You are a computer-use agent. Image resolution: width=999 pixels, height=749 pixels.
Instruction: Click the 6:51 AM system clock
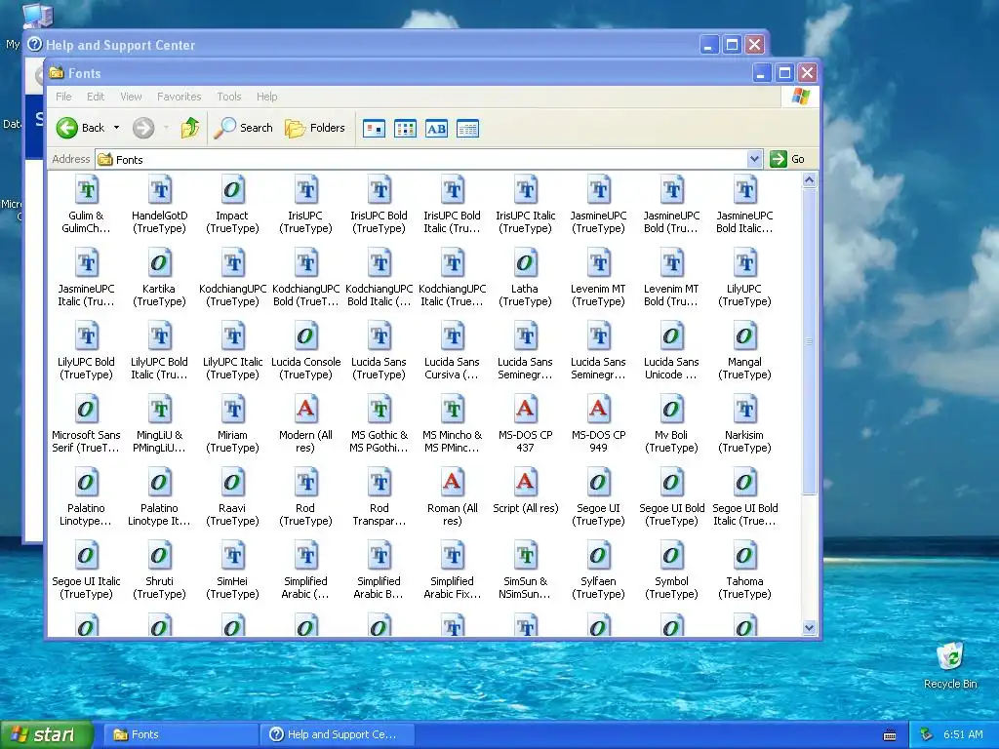pos(963,735)
